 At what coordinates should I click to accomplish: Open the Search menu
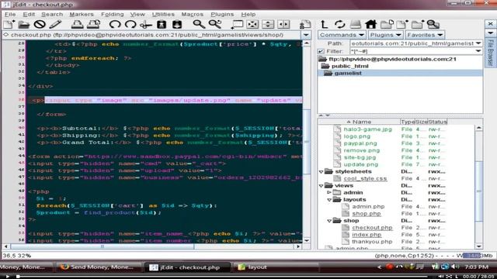52,14
